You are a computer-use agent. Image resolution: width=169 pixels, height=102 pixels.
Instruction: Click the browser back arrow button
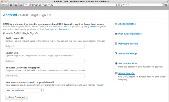pyautogui.click(x=3, y=5)
